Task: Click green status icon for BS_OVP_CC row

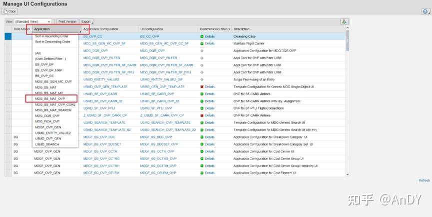Action: tap(202, 36)
